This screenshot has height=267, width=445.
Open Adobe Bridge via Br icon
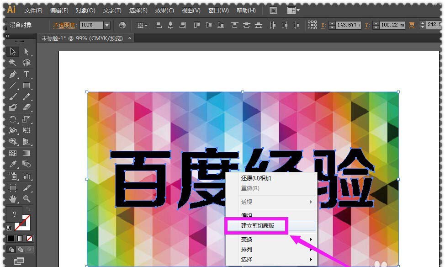click(x=273, y=11)
